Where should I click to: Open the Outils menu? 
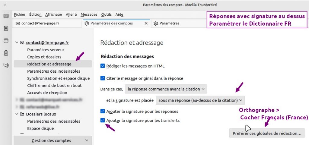click(106, 14)
